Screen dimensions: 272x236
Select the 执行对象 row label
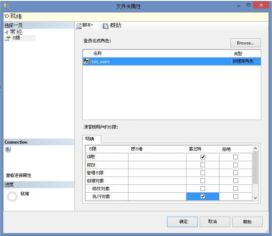101,197
